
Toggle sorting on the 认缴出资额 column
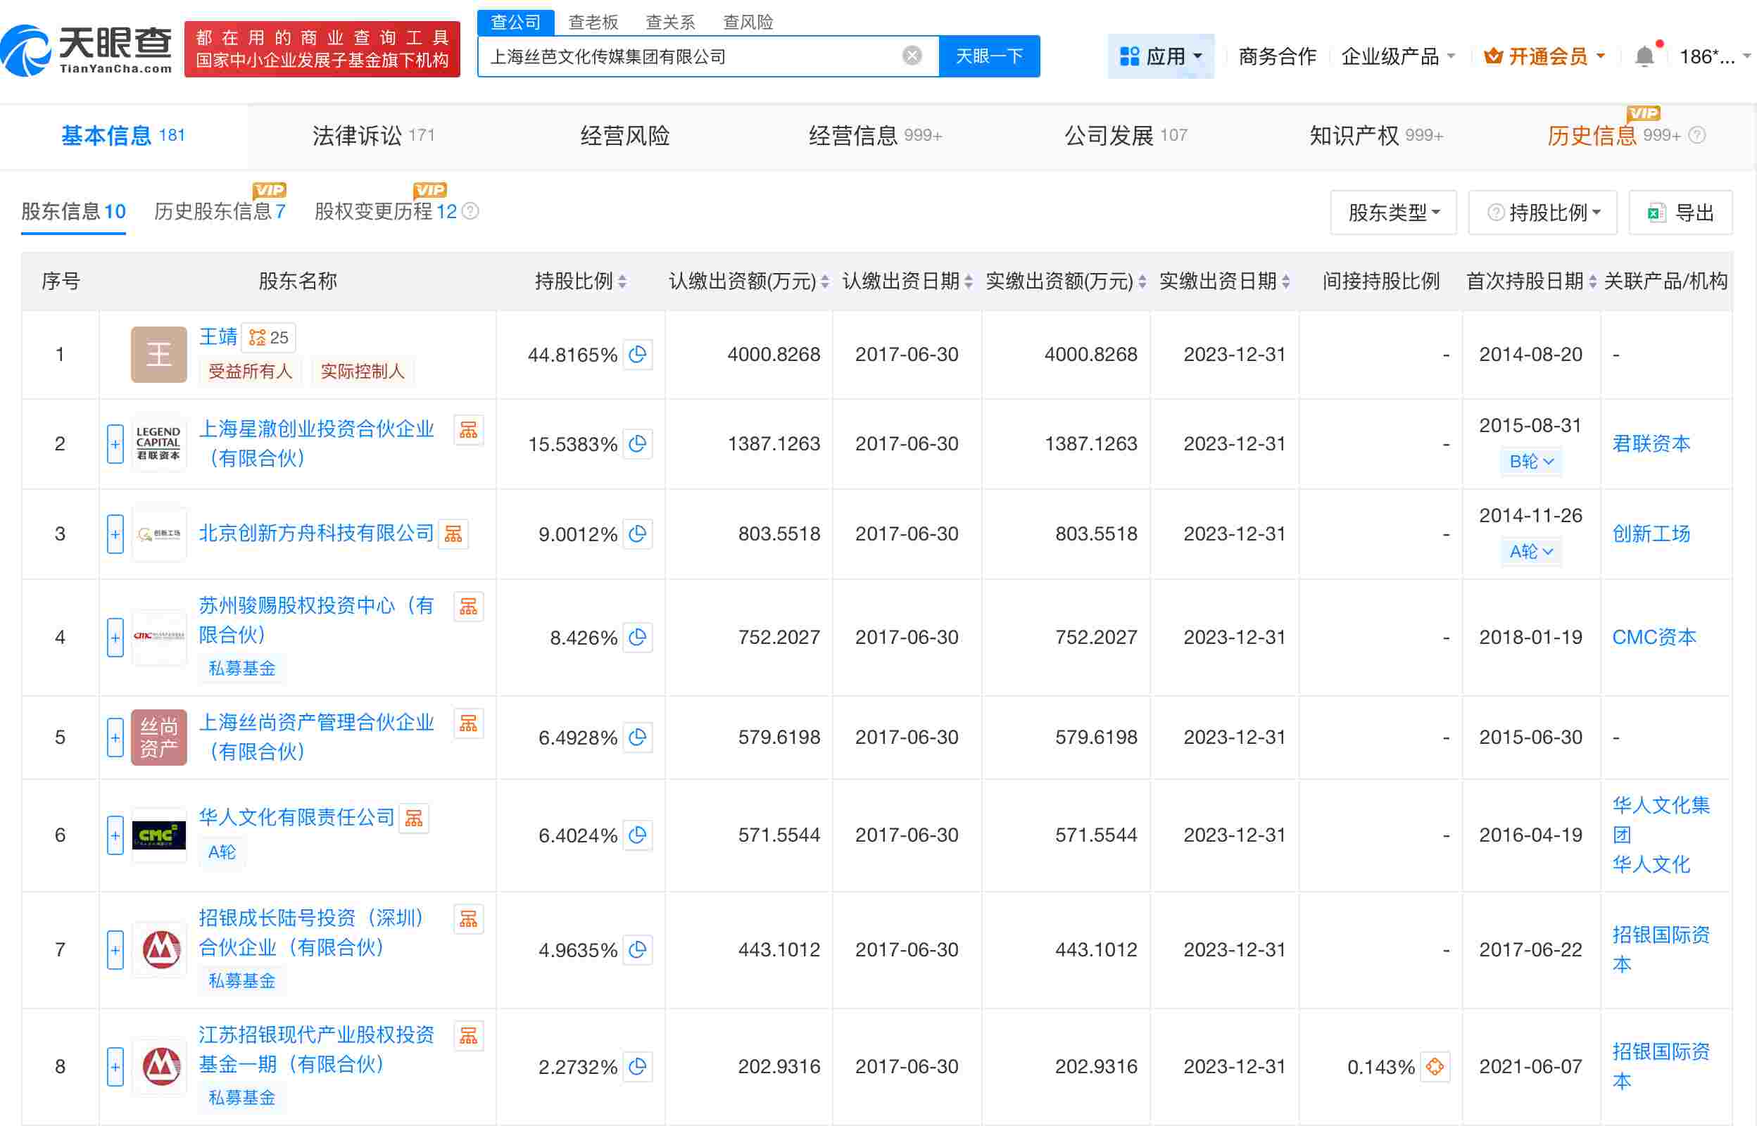pyautogui.click(x=825, y=281)
